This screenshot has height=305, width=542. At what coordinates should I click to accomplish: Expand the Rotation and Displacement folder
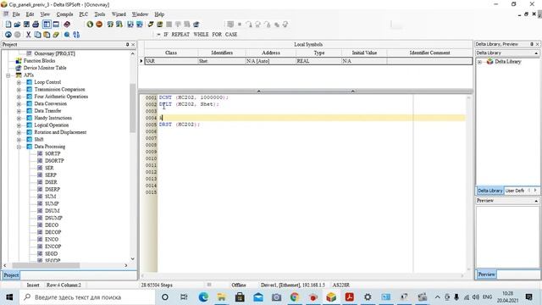[x=19, y=132]
